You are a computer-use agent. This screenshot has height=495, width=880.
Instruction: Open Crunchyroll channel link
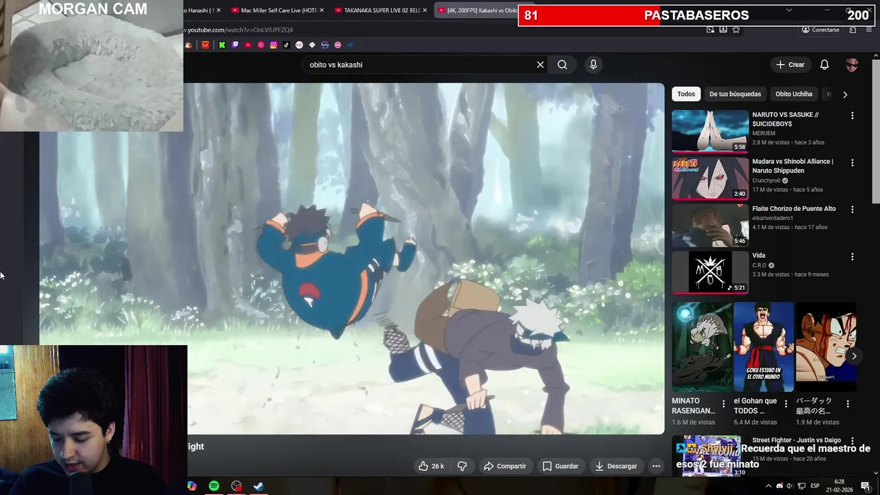click(x=766, y=181)
